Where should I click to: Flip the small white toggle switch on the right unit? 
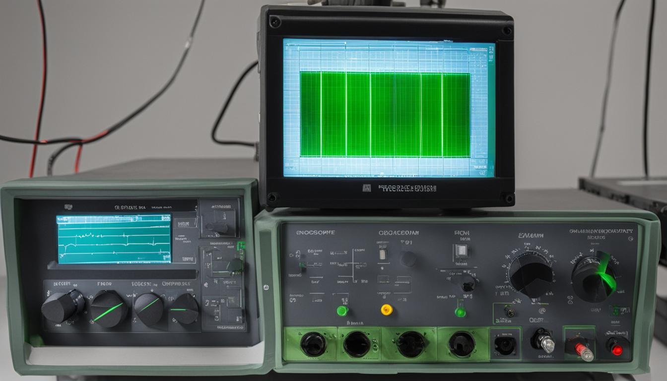[383, 254]
